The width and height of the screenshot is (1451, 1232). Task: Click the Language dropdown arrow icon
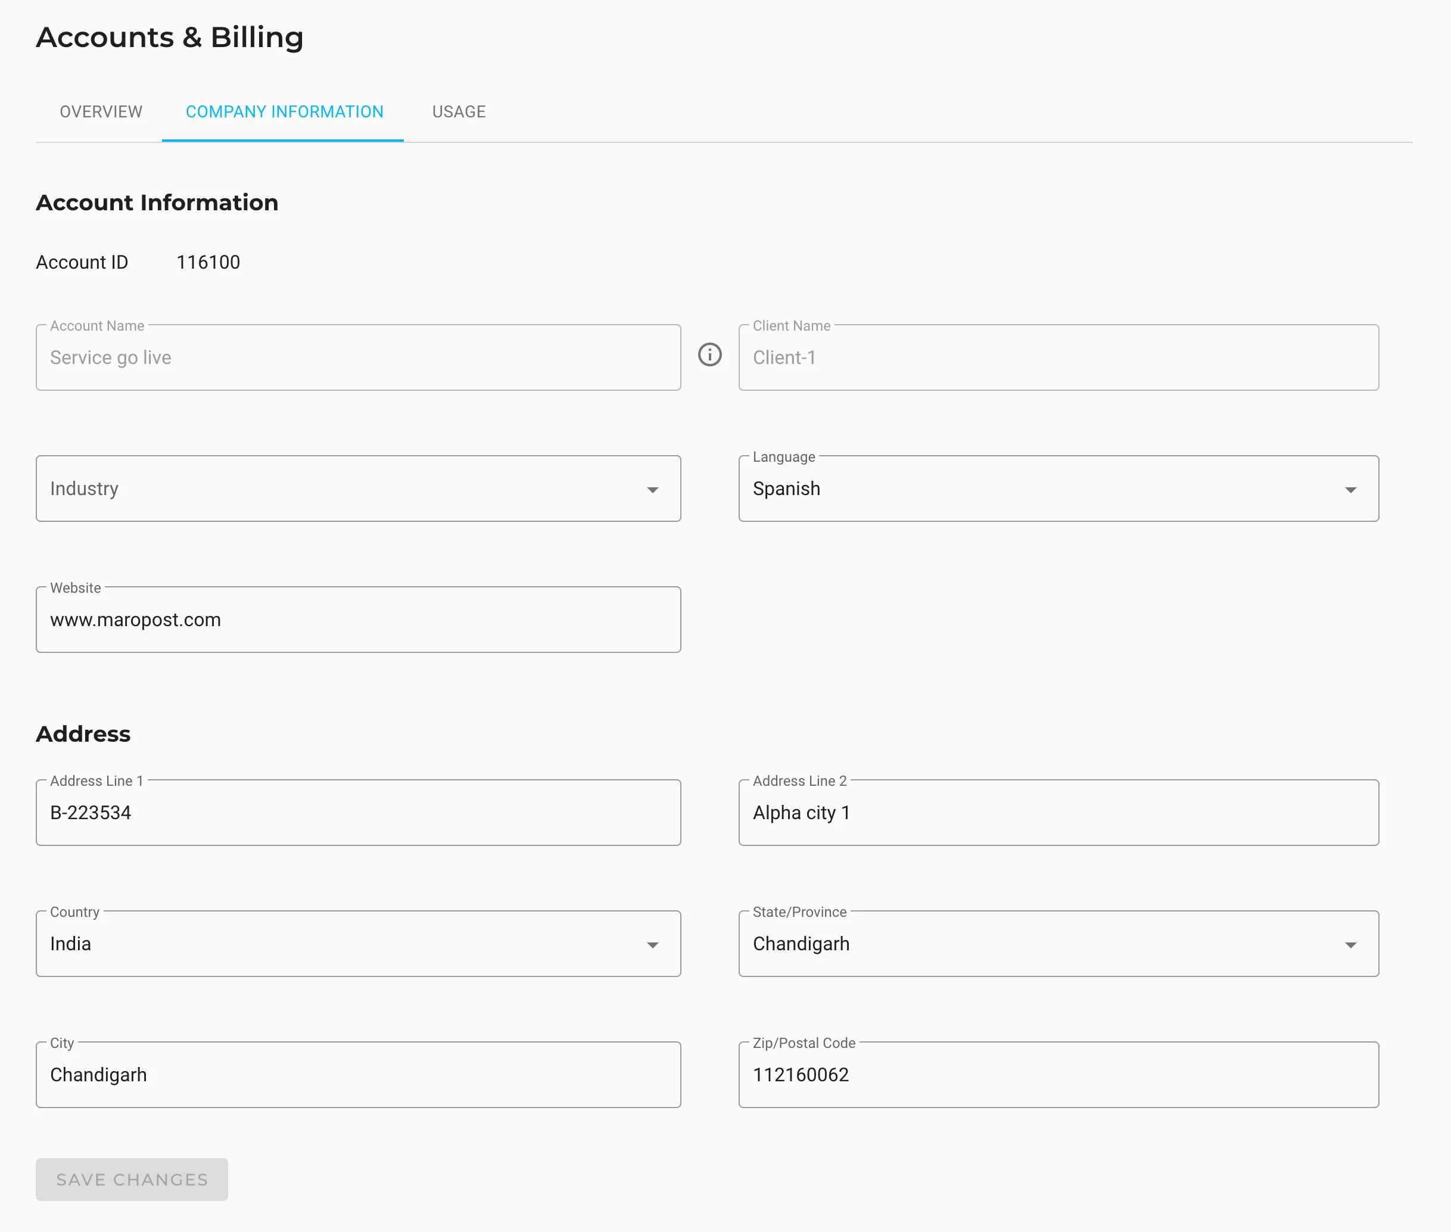click(x=1350, y=490)
